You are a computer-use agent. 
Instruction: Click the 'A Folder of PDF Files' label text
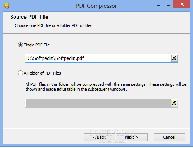click(42, 73)
